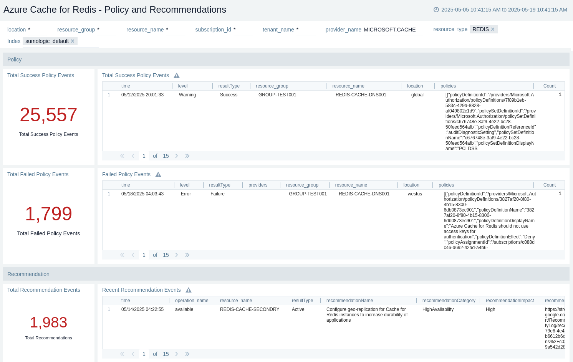This screenshot has width=573, height=362.
Task: Sort Recommendation Events by recommendationImpact column
Action: (510, 301)
